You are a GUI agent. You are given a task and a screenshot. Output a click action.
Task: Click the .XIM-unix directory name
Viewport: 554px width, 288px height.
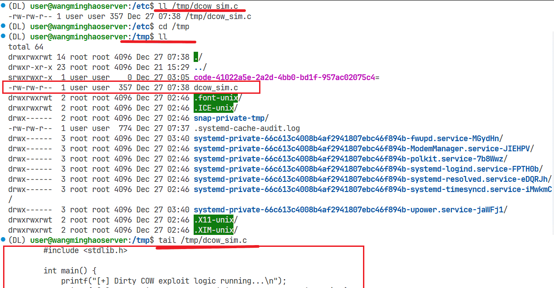click(214, 230)
